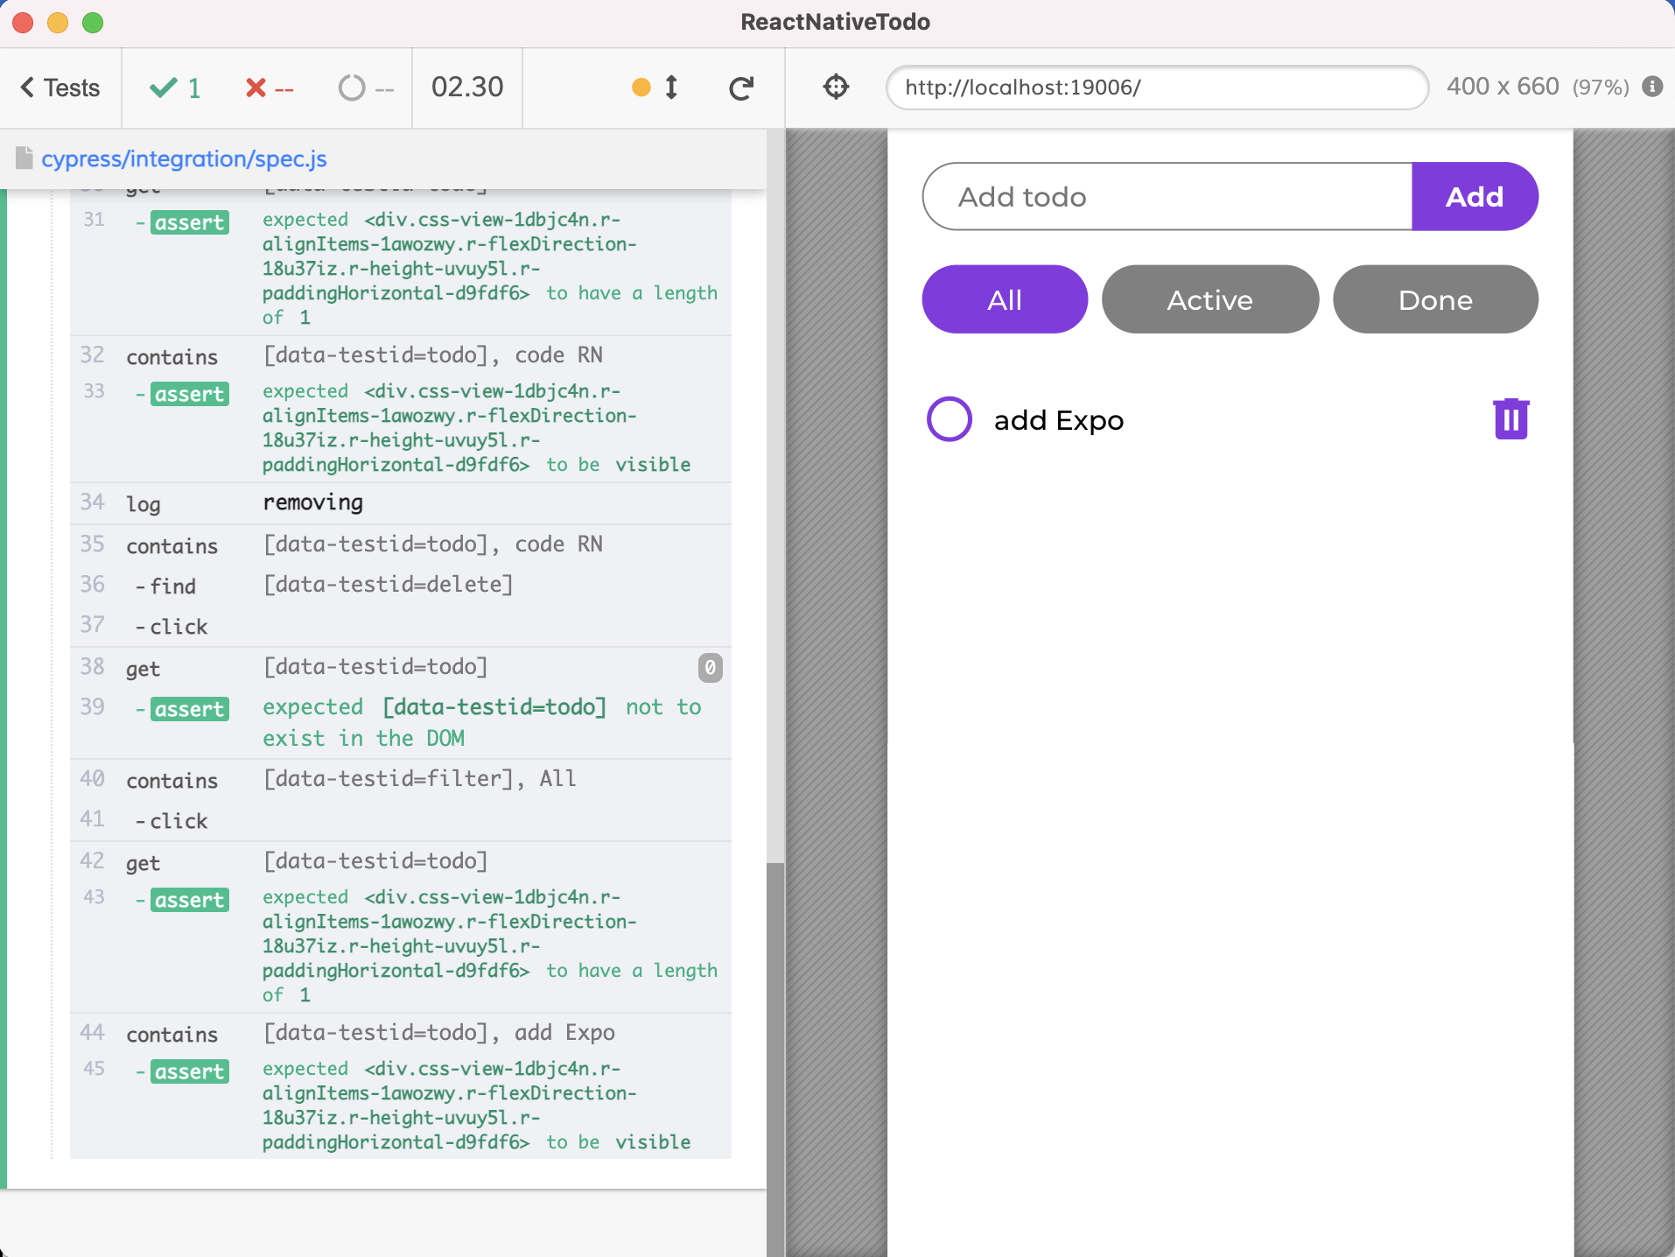The height and width of the screenshot is (1257, 1675).
Task: Toggle the auto-scrolling arrows icon
Action: (671, 88)
